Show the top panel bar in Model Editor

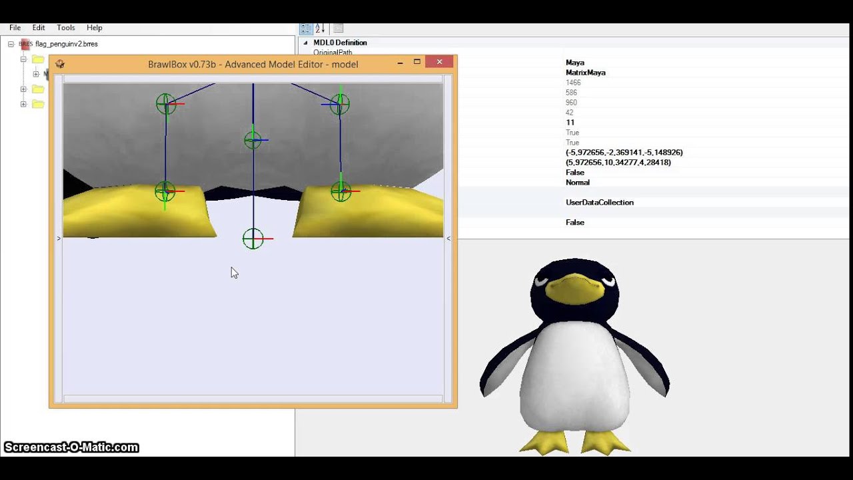[x=253, y=79]
